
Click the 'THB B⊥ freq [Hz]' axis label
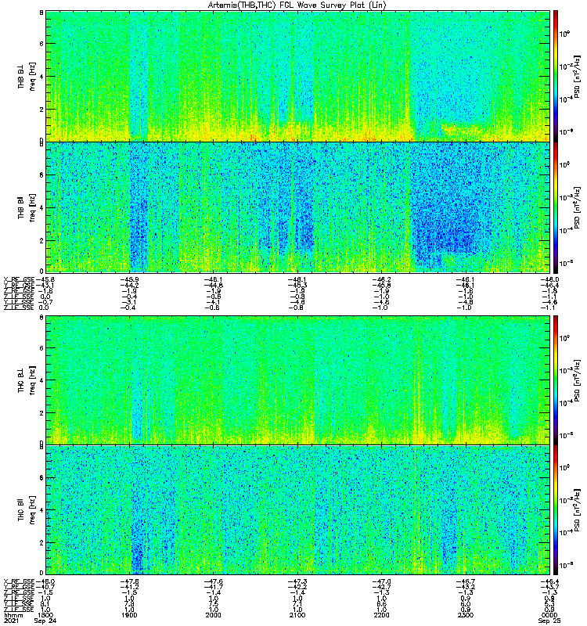27,76
